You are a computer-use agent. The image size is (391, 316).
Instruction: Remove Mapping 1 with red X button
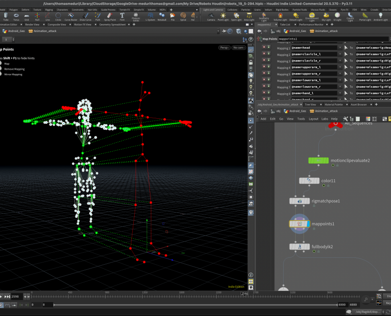point(264,47)
